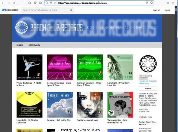178x132 pixels.
Task: Click the Beach Club Records banner image
Action: point(87,28)
